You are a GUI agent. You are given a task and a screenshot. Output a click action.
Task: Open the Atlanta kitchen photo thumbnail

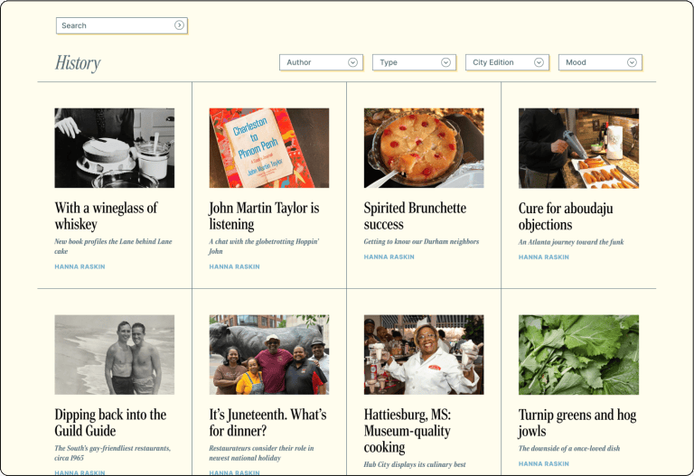click(x=578, y=148)
